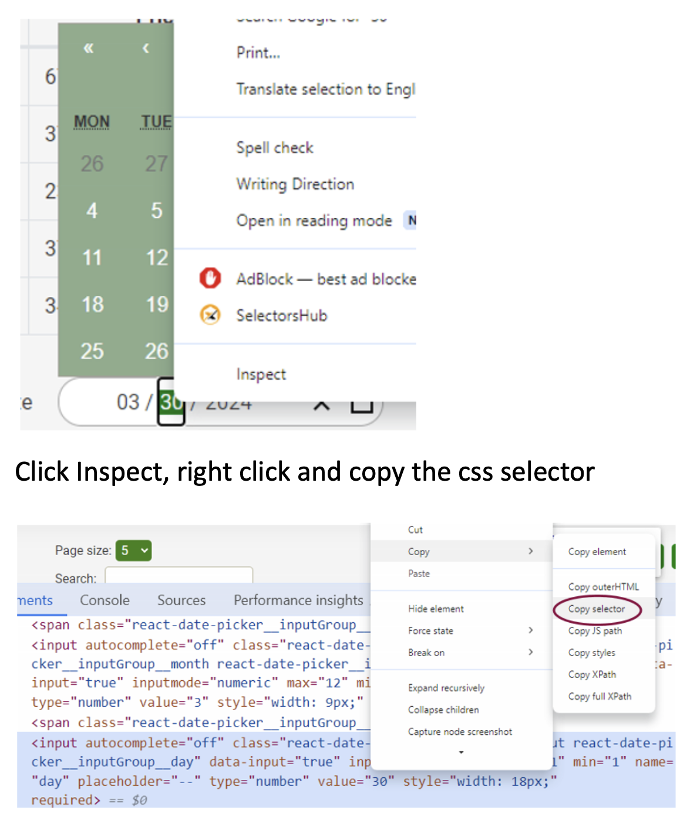Click the AdBlock stop-sign icon
This screenshot has width=687, height=817.
(211, 278)
